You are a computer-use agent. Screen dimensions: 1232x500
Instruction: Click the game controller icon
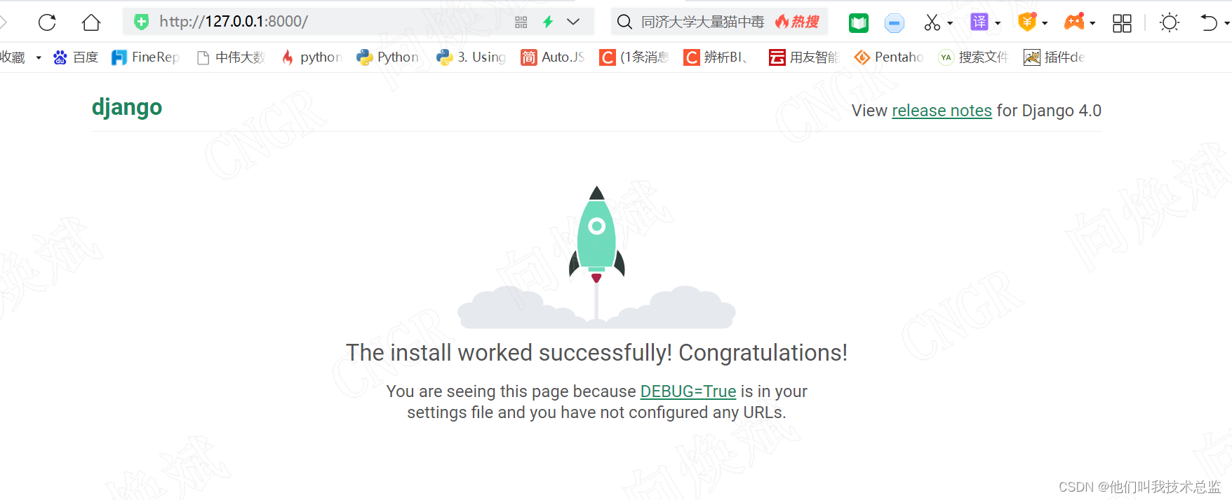(1074, 22)
